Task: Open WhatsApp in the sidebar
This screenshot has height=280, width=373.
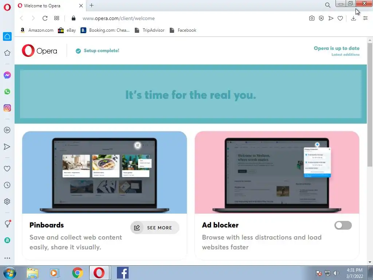Action: 7,92
